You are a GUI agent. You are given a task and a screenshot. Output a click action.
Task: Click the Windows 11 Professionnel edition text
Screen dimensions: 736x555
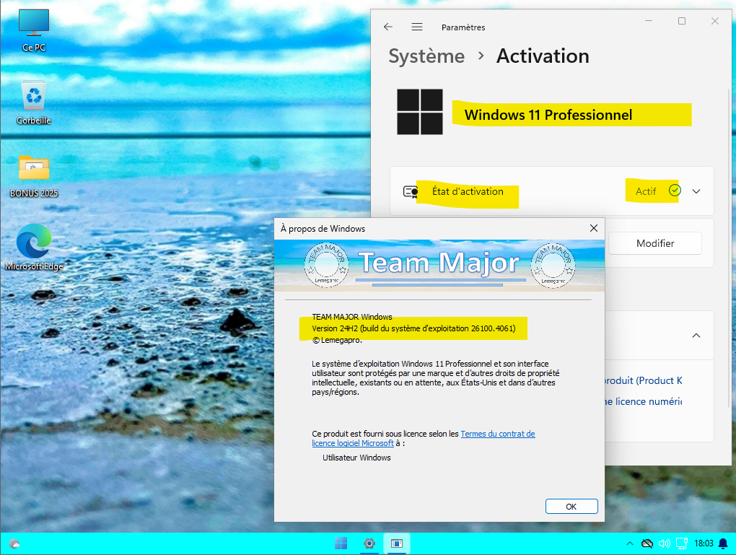tap(548, 115)
